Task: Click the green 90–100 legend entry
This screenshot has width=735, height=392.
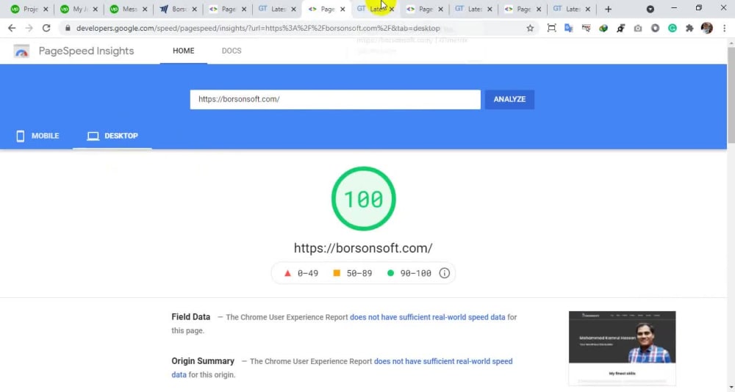Action: [x=409, y=273]
